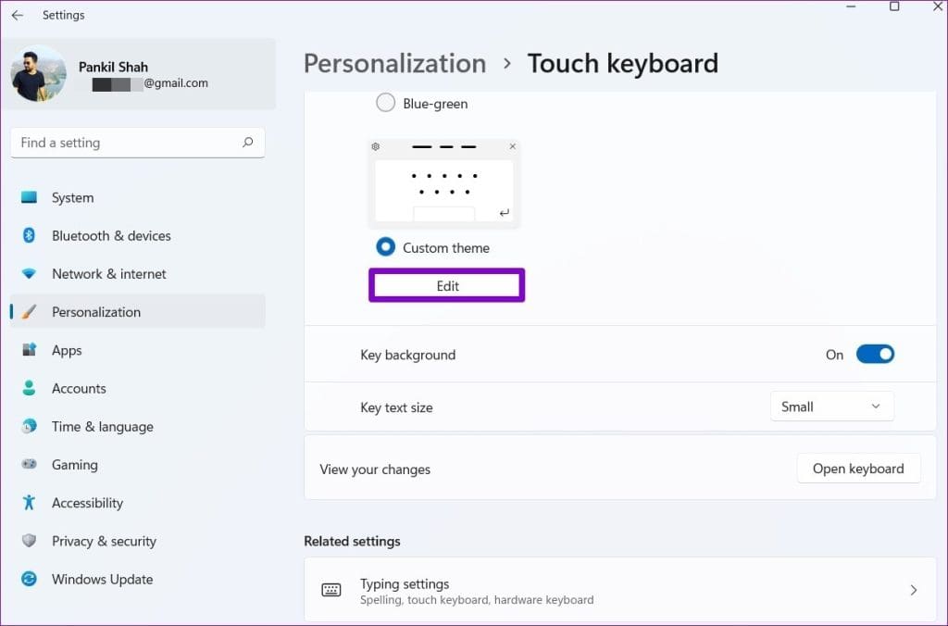Click the gear icon on the keyboard theme preview
948x626 pixels.
pos(375,146)
